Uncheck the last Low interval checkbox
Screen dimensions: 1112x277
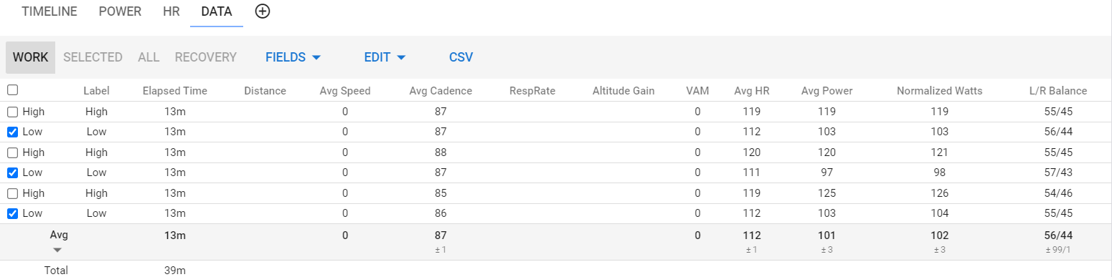pos(12,213)
